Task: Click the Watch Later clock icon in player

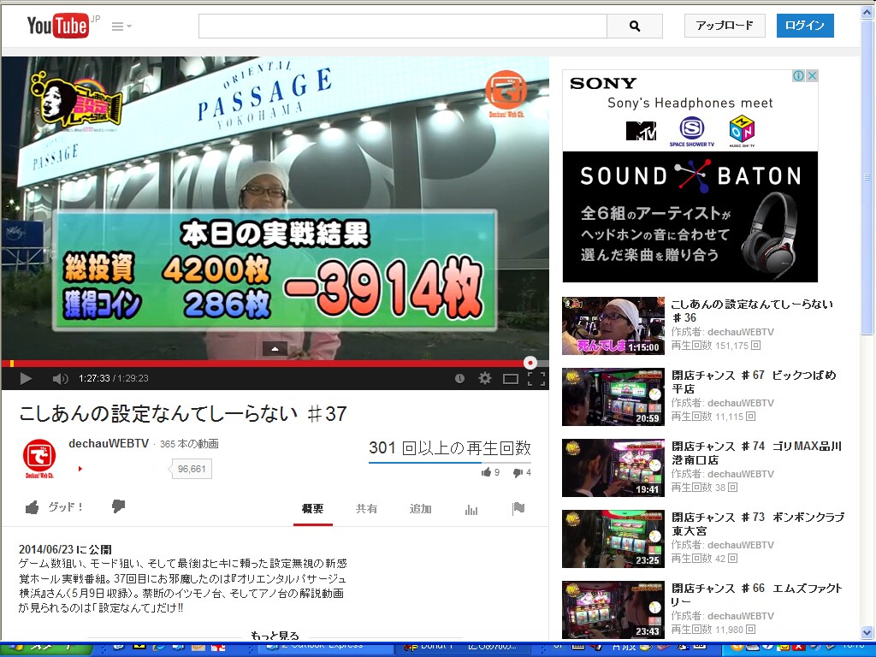Action: coord(459,379)
